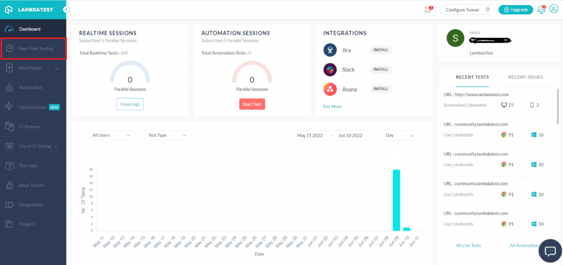This screenshot has width=563, height=265.
Task: Click the apps grid icon in header
Action: coord(428,9)
